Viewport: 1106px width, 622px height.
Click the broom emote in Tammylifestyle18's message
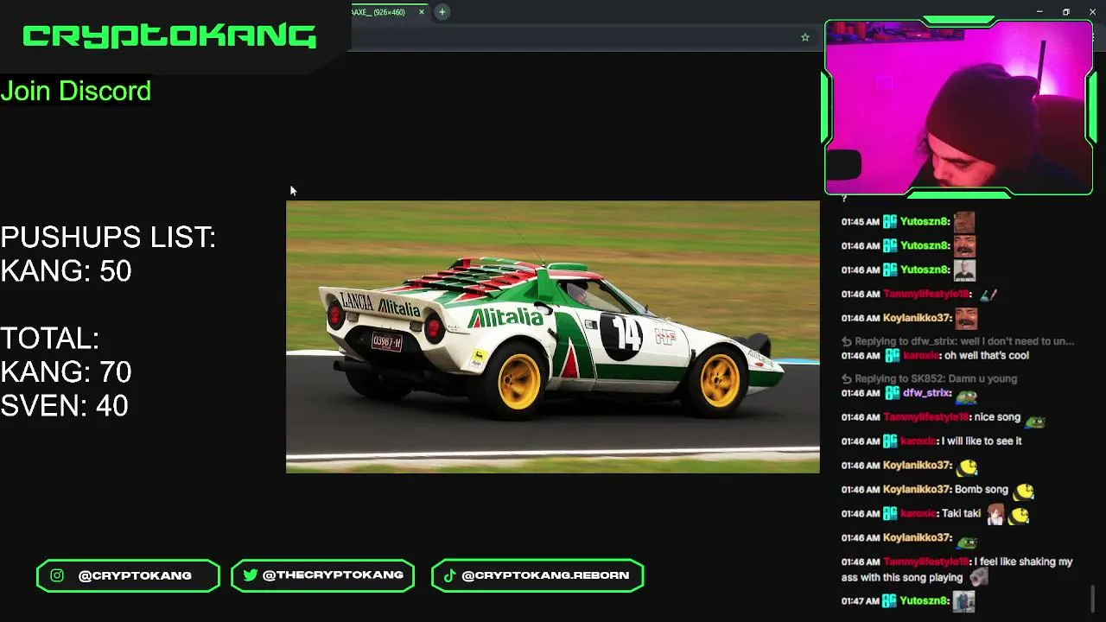pos(988,295)
